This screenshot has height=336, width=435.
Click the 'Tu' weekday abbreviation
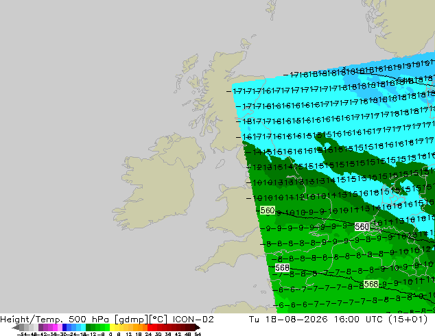[x=254, y=320]
